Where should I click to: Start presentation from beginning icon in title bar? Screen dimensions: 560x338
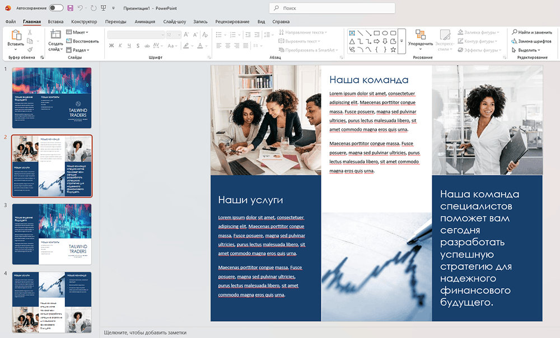pos(104,8)
